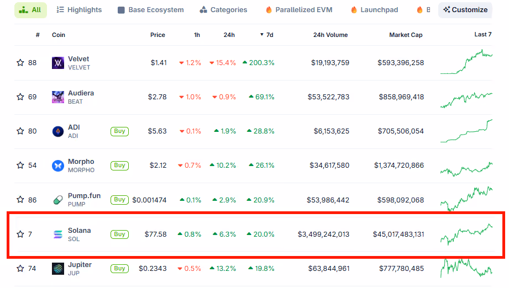This screenshot has height=288, width=509.
Task: Click the Pump.fun pill logo
Action: (x=58, y=200)
